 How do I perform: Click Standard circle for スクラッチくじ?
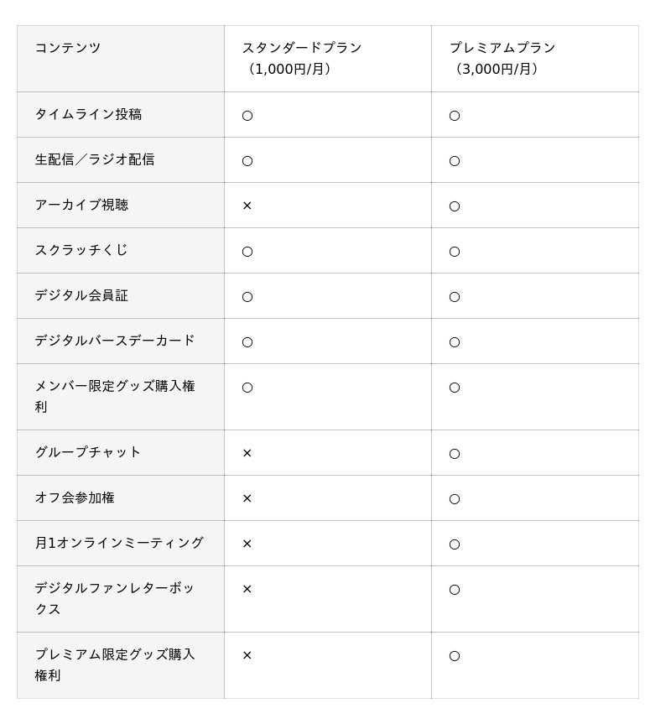[247, 252]
